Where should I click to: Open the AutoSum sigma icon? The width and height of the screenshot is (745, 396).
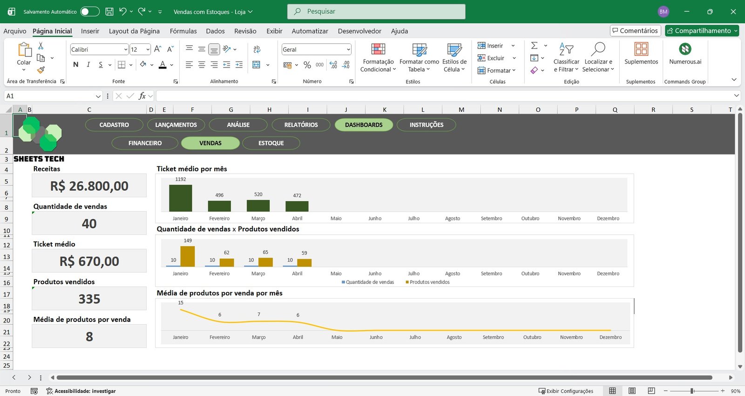click(x=535, y=46)
